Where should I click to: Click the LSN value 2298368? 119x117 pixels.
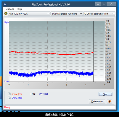(x=44, y=94)
